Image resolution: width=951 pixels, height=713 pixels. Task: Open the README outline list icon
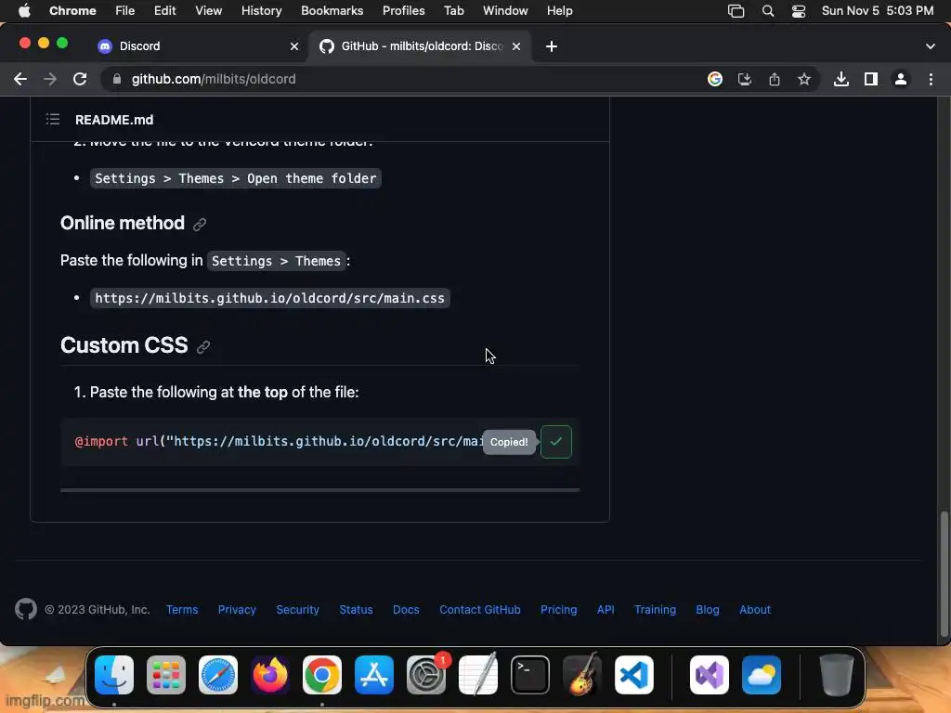(x=53, y=120)
